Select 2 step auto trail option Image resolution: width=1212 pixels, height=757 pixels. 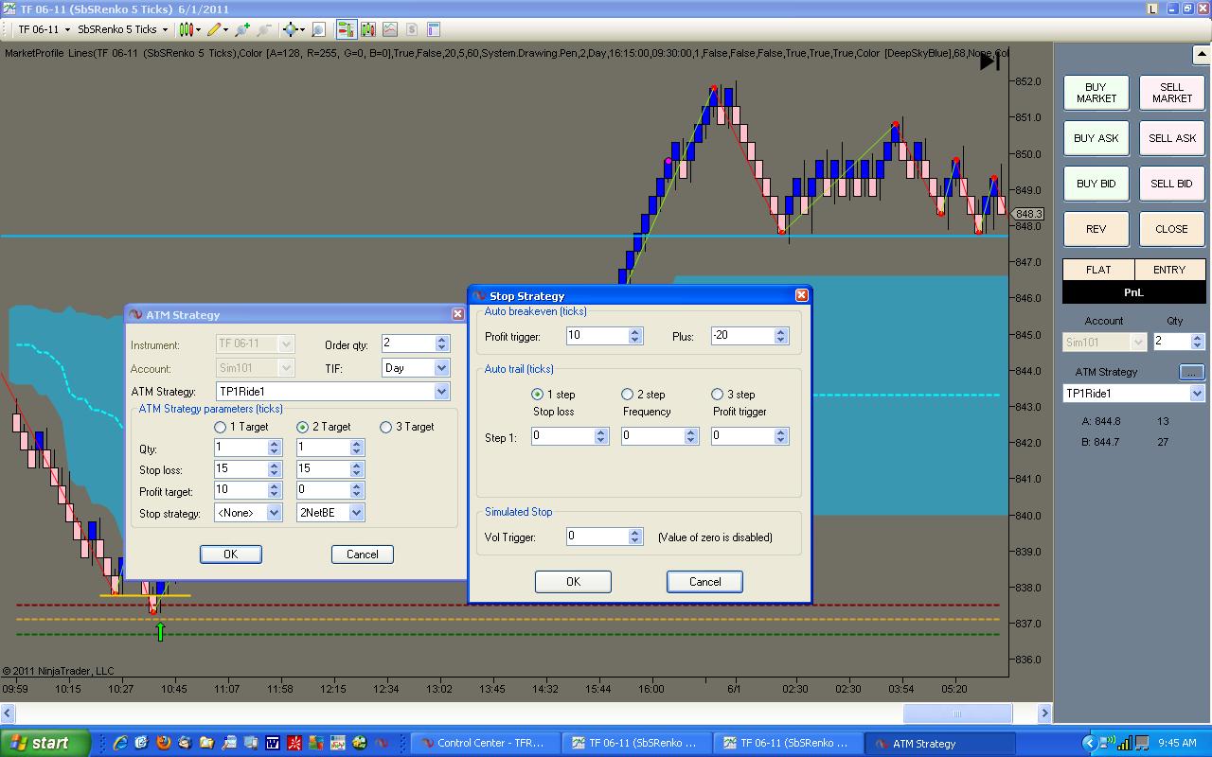(x=627, y=395)
